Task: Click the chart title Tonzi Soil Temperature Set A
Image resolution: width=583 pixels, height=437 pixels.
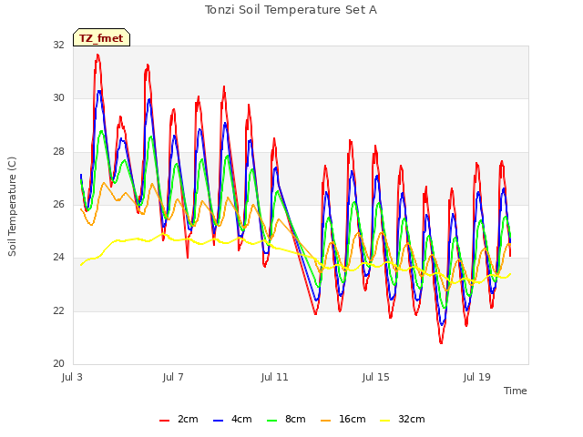Action: click(x=291, y=10)
